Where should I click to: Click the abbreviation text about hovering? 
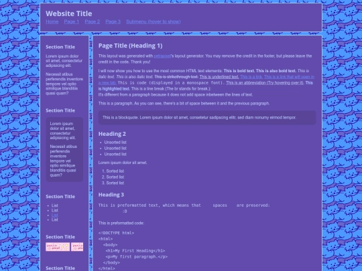[x=265, y=83]
